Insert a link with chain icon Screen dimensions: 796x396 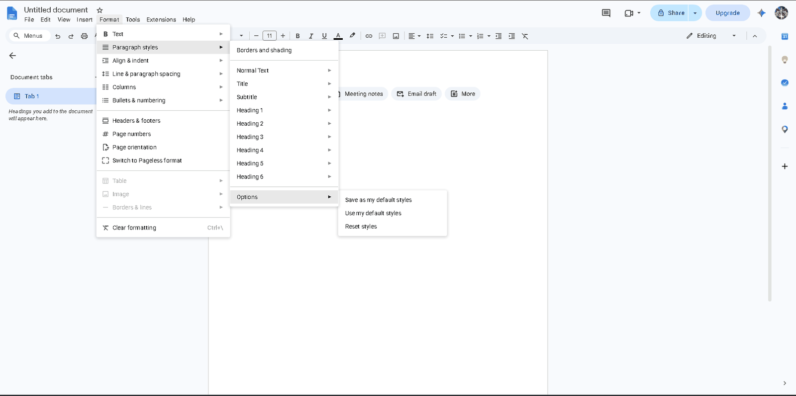coord(369,36)
